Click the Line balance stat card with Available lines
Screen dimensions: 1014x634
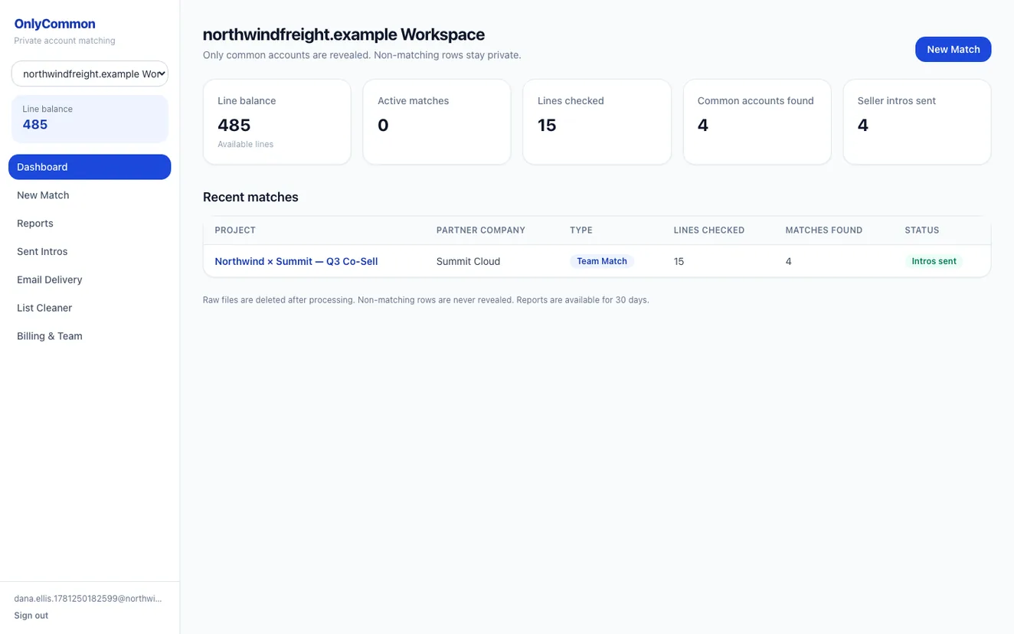point(277,122)
